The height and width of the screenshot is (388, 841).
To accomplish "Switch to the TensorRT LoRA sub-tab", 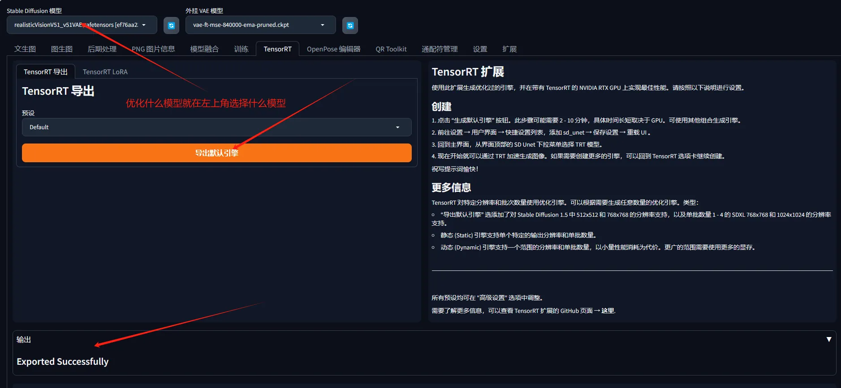I will pos(105,72).
